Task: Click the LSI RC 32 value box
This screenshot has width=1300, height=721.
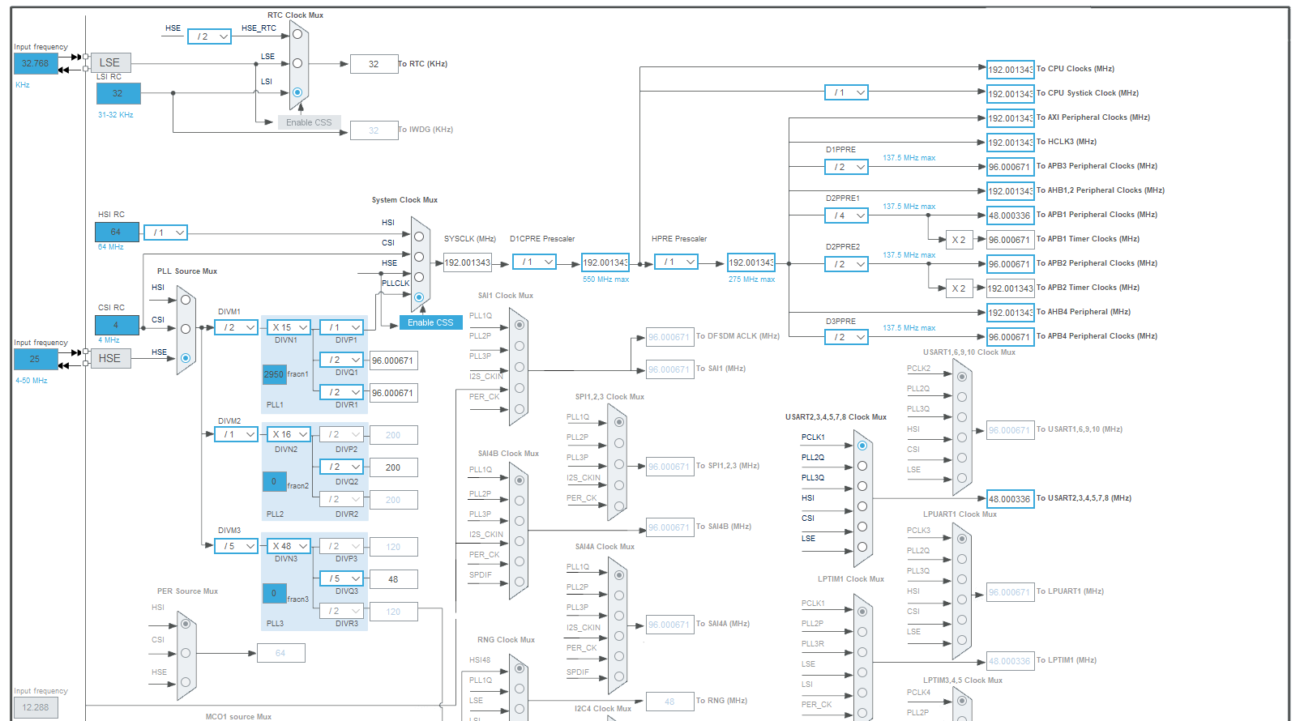Action: (118, 93)
